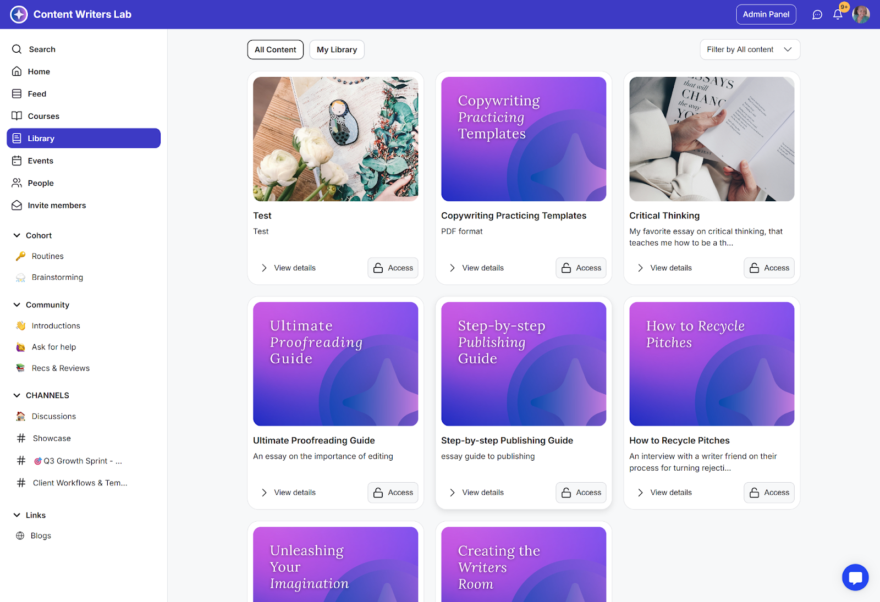Click the Introductions waving hand icon

[x=20, y=326]
